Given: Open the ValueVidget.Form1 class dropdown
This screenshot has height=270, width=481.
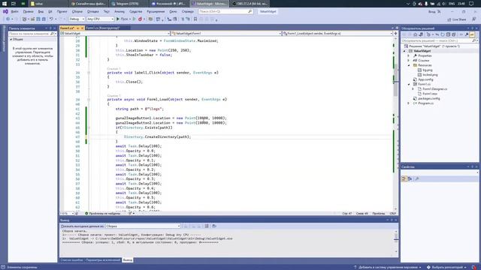Looking at the screenshot, I should pyautogui.click(x=226, y=33).
